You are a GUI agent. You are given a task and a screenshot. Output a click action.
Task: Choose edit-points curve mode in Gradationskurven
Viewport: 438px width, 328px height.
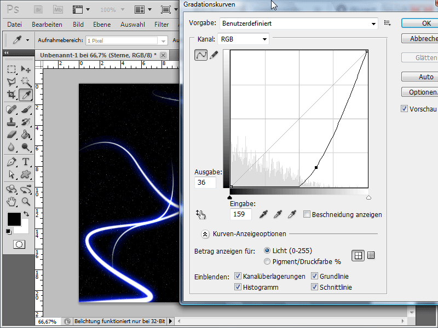tap(201, 55)
